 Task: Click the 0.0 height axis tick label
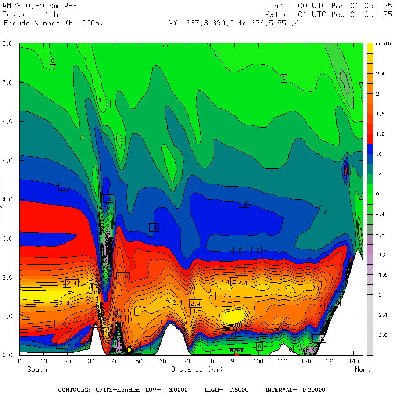pyautogui.click(x=7, y=355)
